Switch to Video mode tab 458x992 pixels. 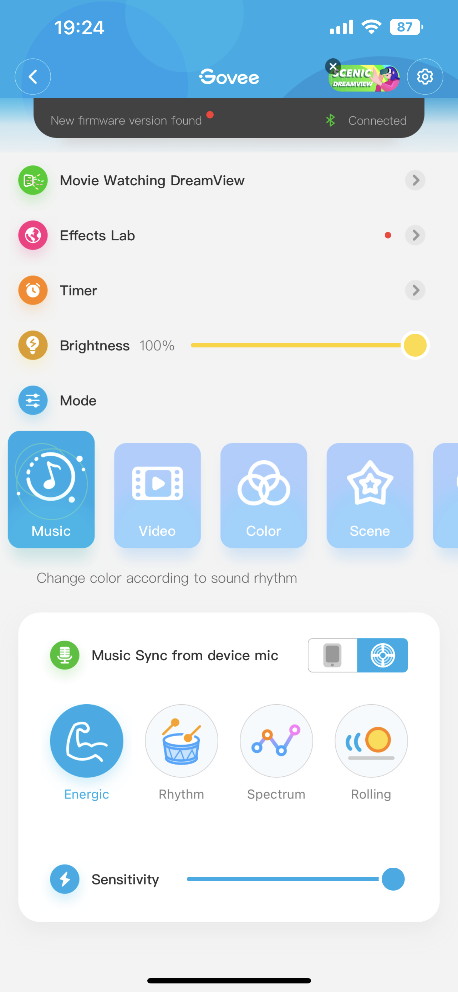coord(157,495)
